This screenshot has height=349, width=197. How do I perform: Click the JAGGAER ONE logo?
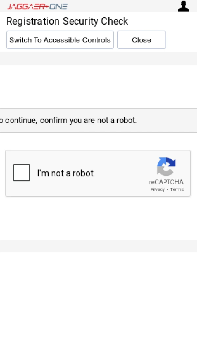point(37,6)
